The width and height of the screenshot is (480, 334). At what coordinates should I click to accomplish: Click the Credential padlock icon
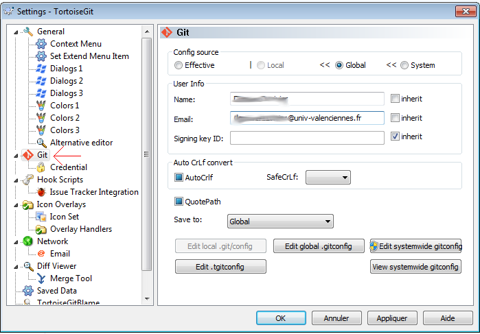coord(41,167)
